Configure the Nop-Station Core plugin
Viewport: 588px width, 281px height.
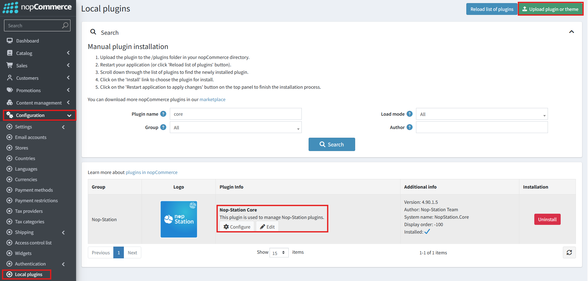[237, 227]
